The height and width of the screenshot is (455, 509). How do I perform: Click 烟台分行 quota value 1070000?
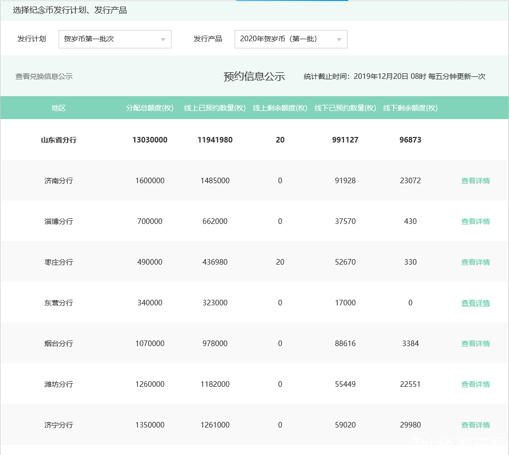(x=150, y=344)
